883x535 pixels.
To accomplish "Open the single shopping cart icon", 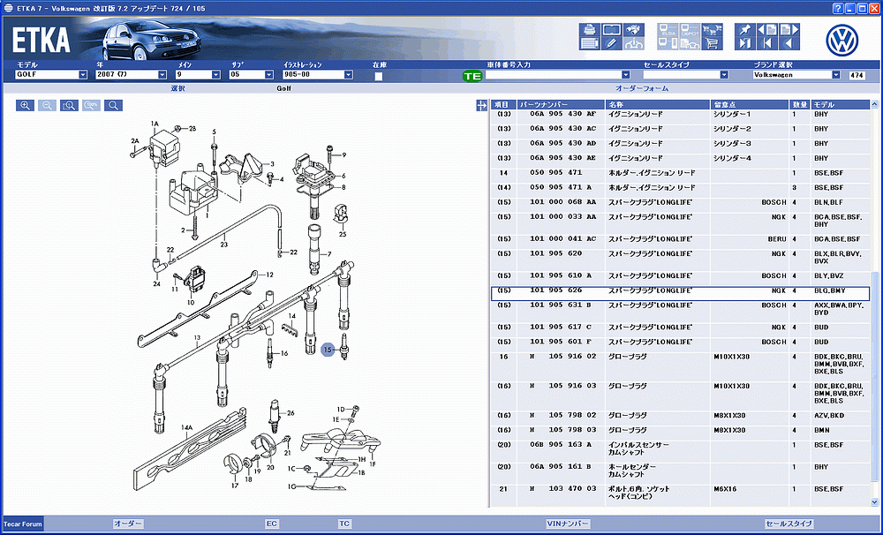I will [x=713, y=43].
